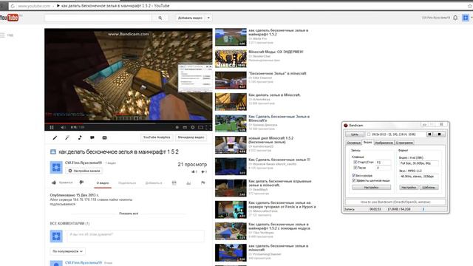Open link новый дюп Minecraft 1.5.2
The width and height of the screenshot is (473, 266).
click(271, 140)
